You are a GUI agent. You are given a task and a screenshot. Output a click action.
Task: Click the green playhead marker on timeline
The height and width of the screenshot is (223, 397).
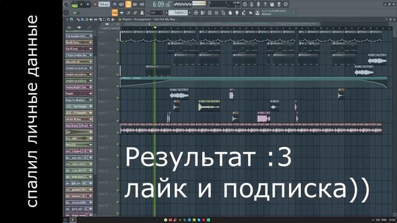(155, 27)
